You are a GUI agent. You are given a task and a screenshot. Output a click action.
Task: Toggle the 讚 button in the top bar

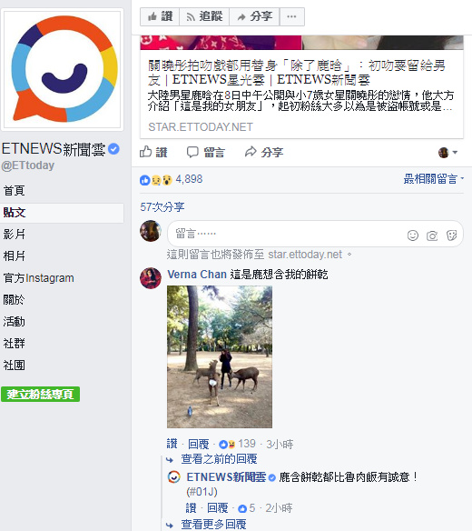tap(160, 16)
